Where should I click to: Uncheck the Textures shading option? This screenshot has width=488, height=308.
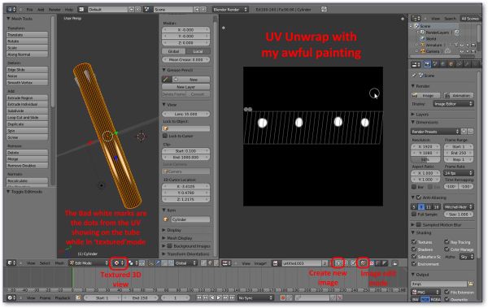(414, 241)
